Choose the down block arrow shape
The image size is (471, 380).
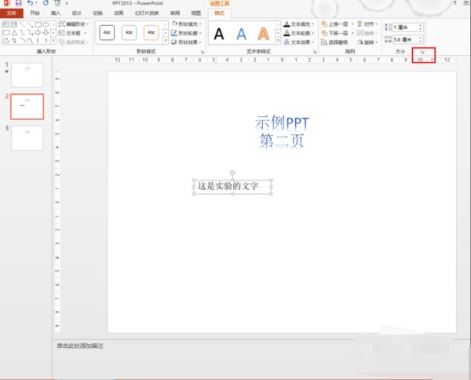(46, 32)
